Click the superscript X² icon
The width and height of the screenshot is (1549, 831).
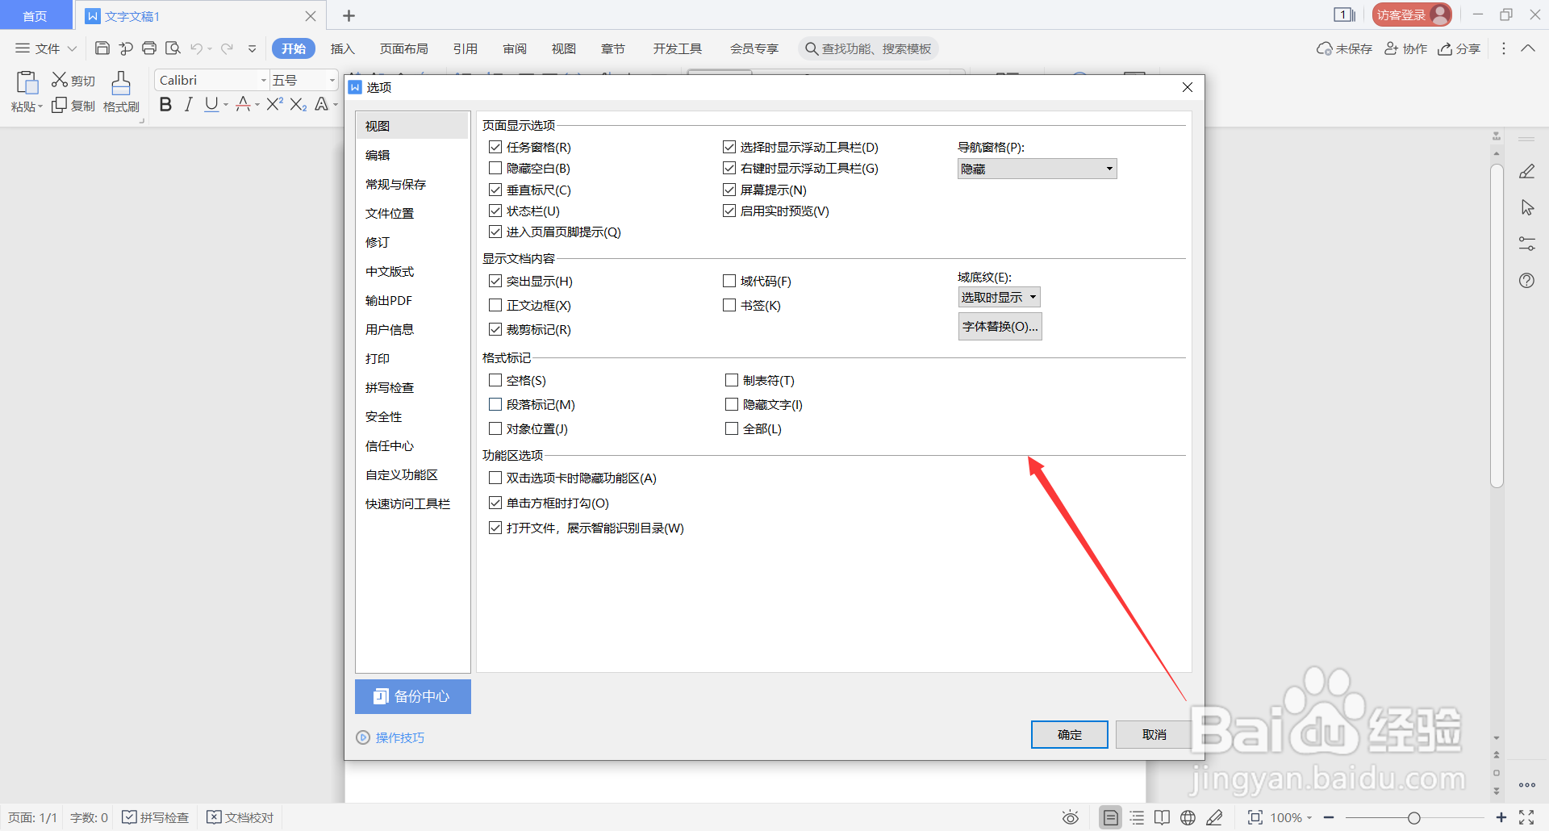273,103
